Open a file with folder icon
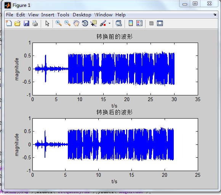 coord(18,23)
